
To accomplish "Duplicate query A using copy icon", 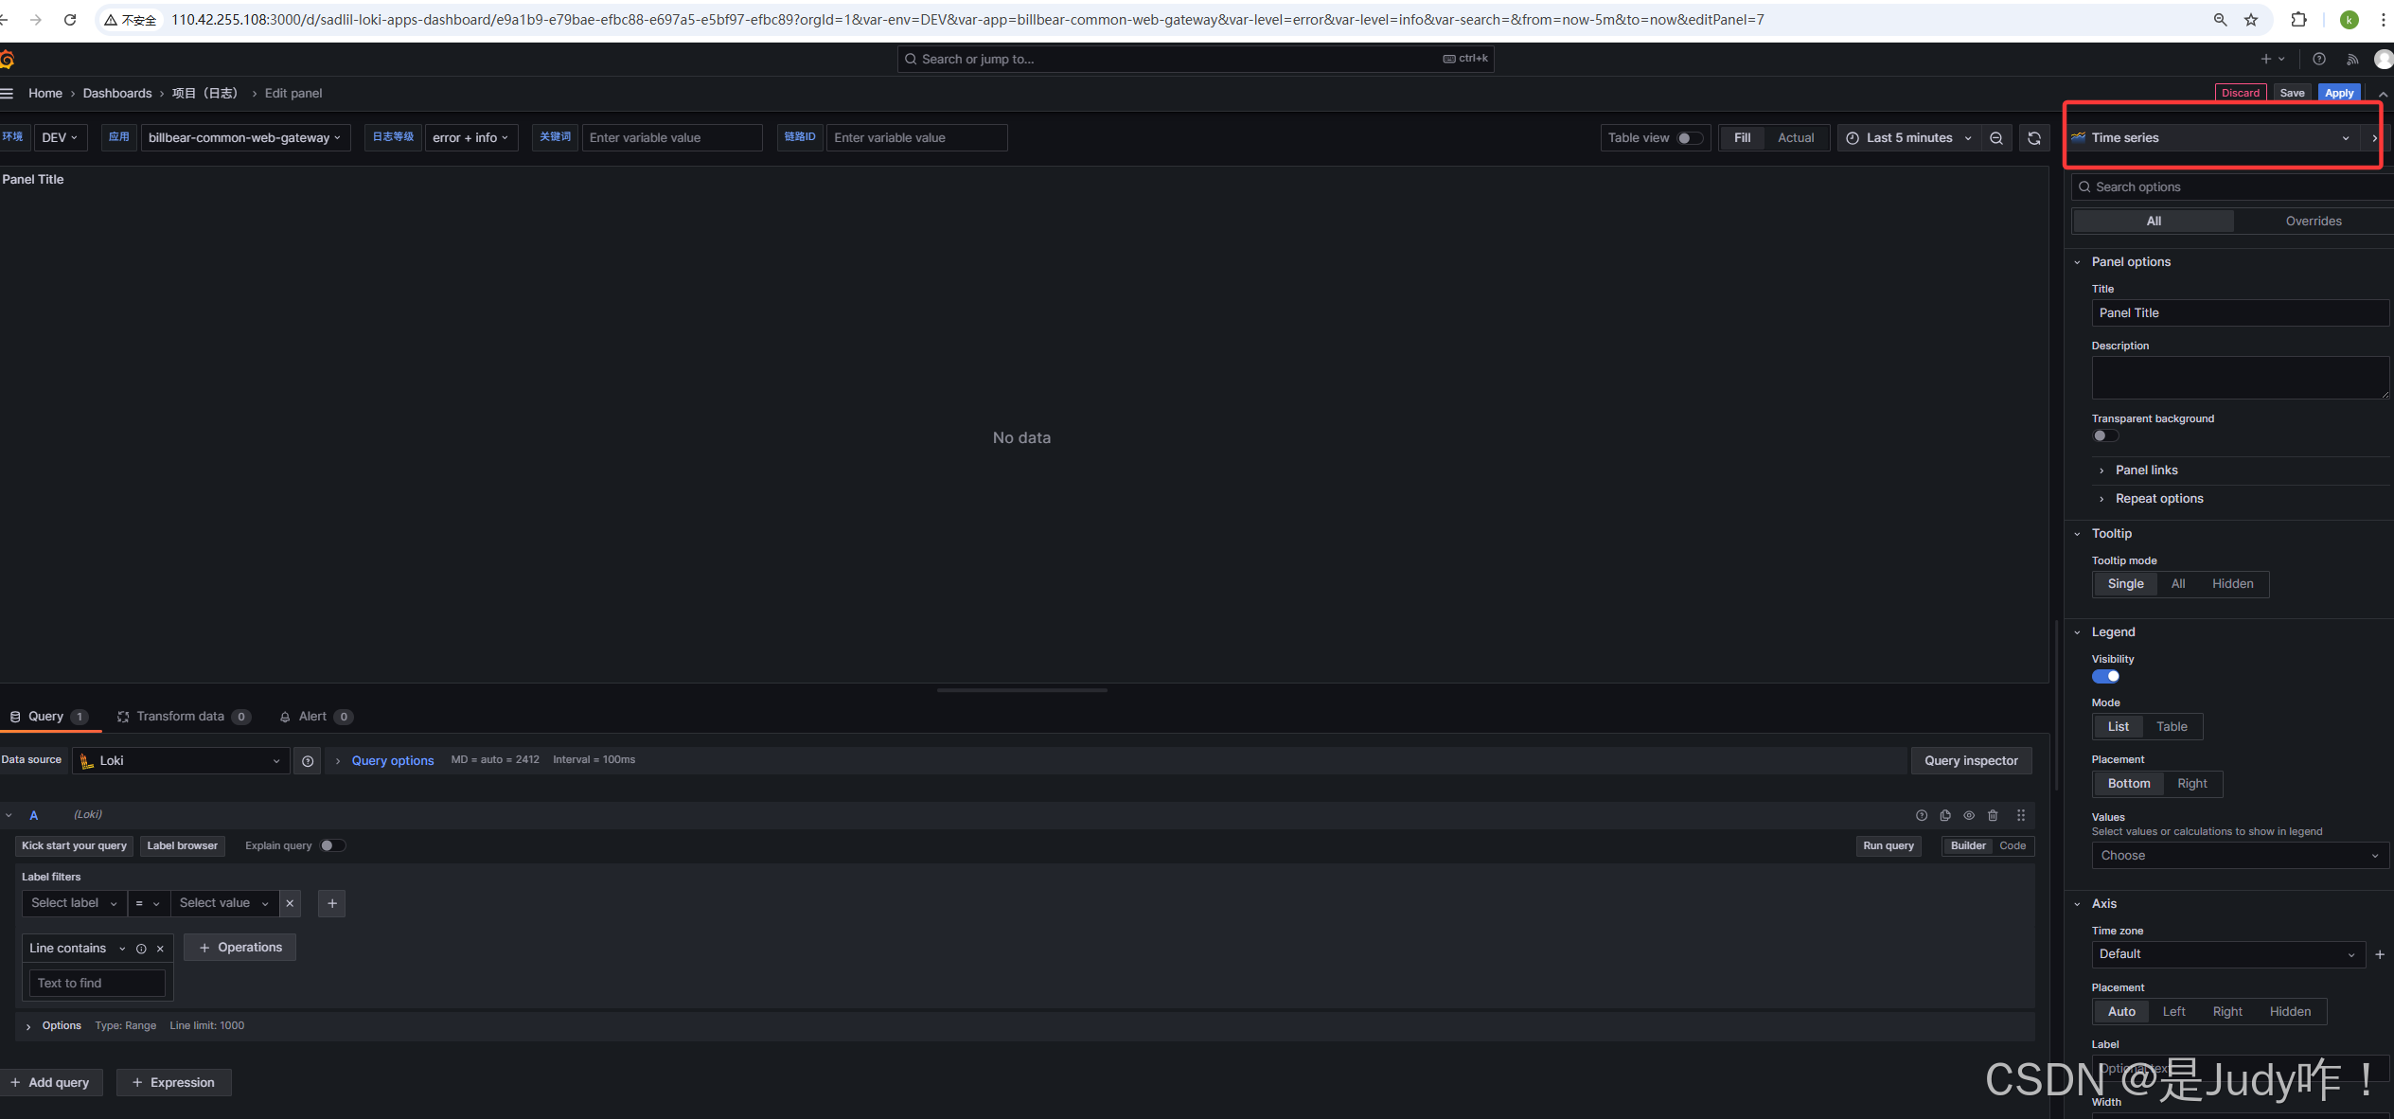I will pyautogui.click(x=1944, y=815).
